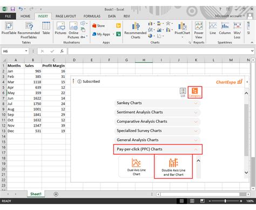Open the ChartExpo pane three-dot menu
256x210 pixels.
point(73,81)
